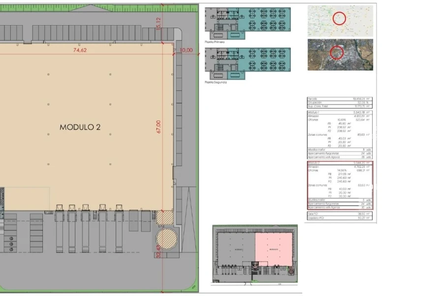441x296 pixels.
Task: Click the red circle on the street map
Action: [339, 19]
